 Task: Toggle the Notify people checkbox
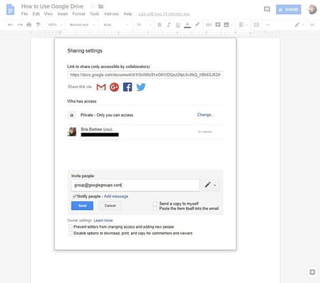[74, 196]
